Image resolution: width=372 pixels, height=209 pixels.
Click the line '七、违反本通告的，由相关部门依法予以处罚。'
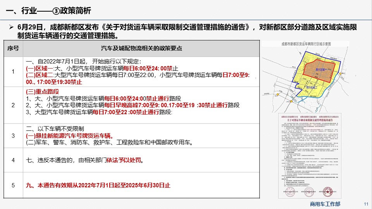[x=85, y=160]
